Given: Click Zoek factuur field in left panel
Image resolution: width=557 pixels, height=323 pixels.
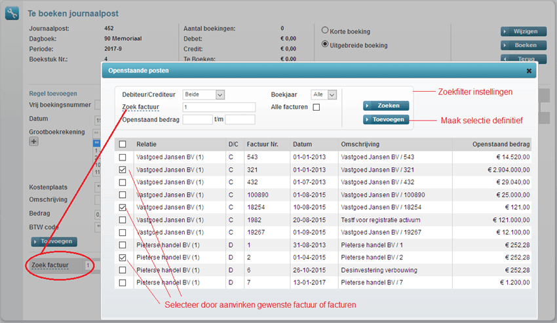Looking at the screenshot, I should (92, 265).
